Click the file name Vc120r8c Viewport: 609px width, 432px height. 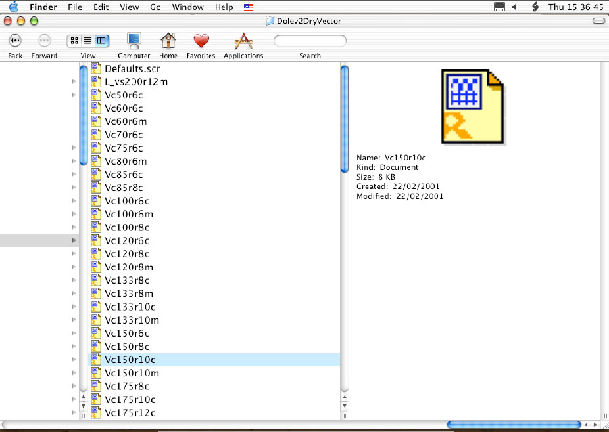click(127, 253)
